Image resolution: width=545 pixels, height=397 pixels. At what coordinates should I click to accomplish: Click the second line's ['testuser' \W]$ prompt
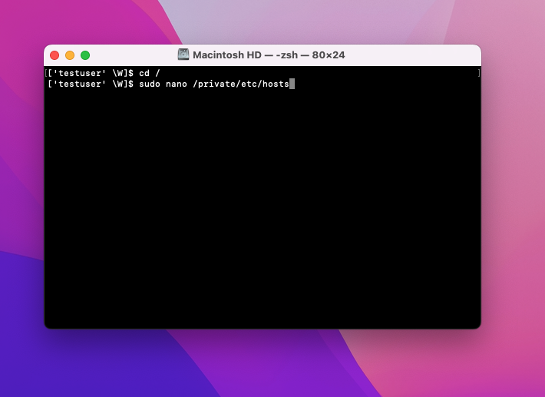click(91, 84)
